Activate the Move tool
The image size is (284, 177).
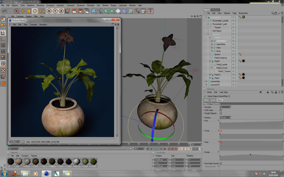(23, 11)
